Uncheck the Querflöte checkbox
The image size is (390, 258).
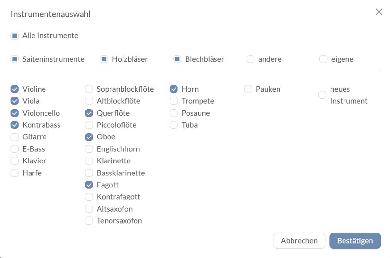(89, 113)
